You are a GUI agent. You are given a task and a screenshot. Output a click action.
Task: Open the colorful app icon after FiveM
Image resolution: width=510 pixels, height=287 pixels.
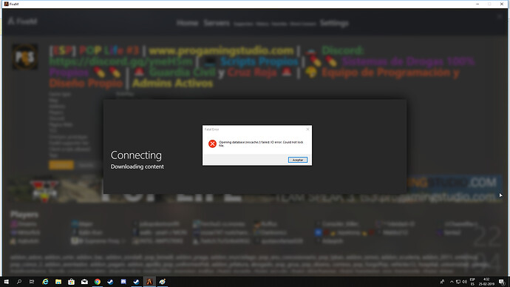click(163, 282)
